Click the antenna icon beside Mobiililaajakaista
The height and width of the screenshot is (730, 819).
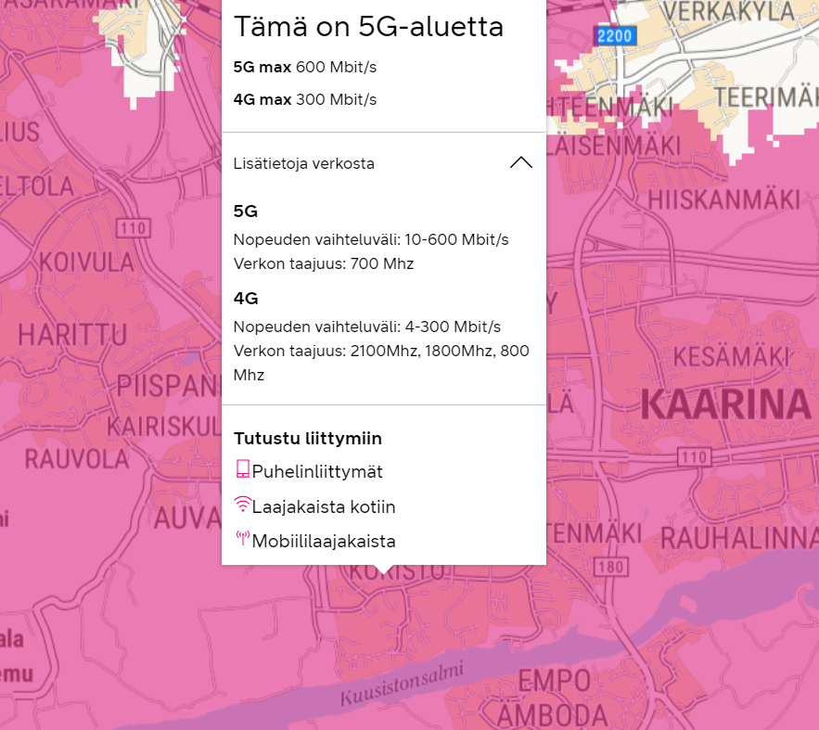coord(243,539)
